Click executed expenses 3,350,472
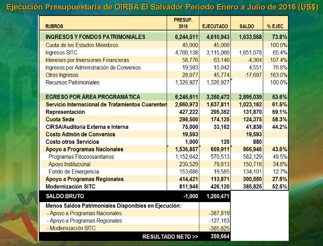This screenshot has height=246, width=323. point(218,97)
